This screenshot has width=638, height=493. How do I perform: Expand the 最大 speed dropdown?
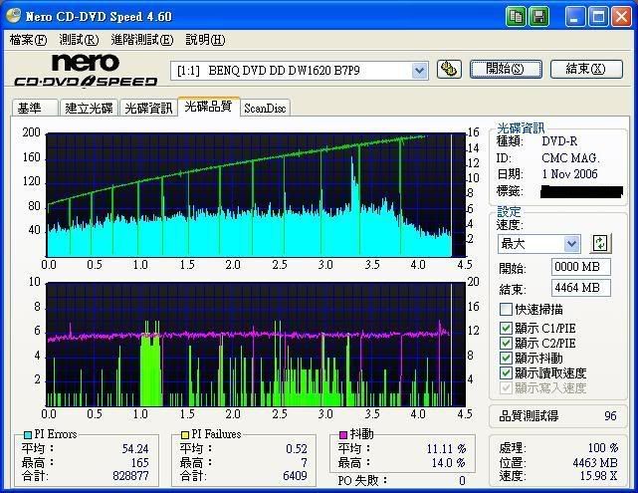point(571,244)
